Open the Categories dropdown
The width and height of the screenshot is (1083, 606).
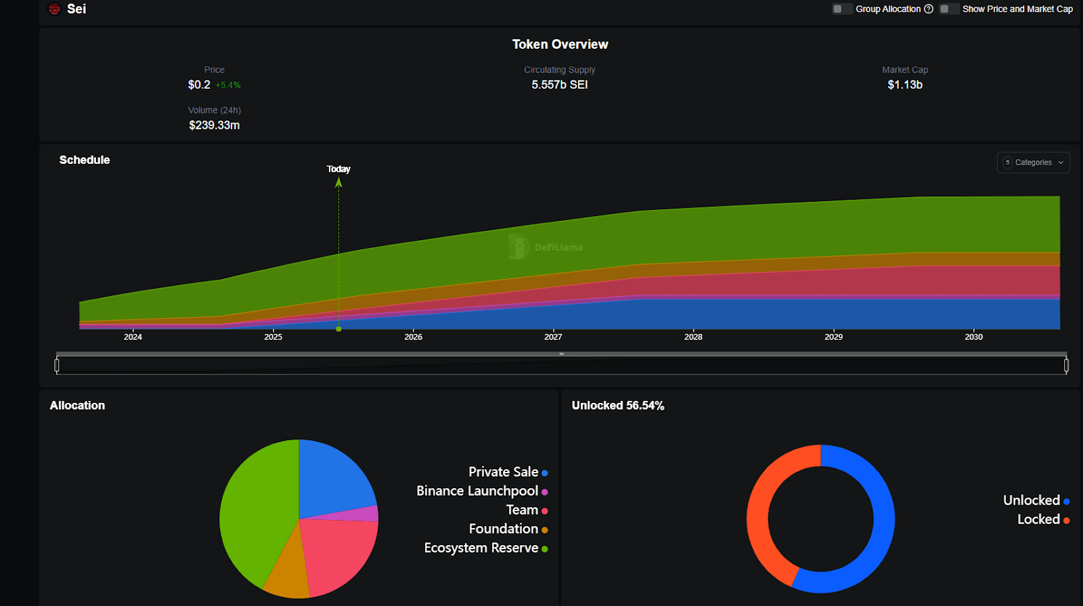pyautogui.click(x=1033, y=163)
